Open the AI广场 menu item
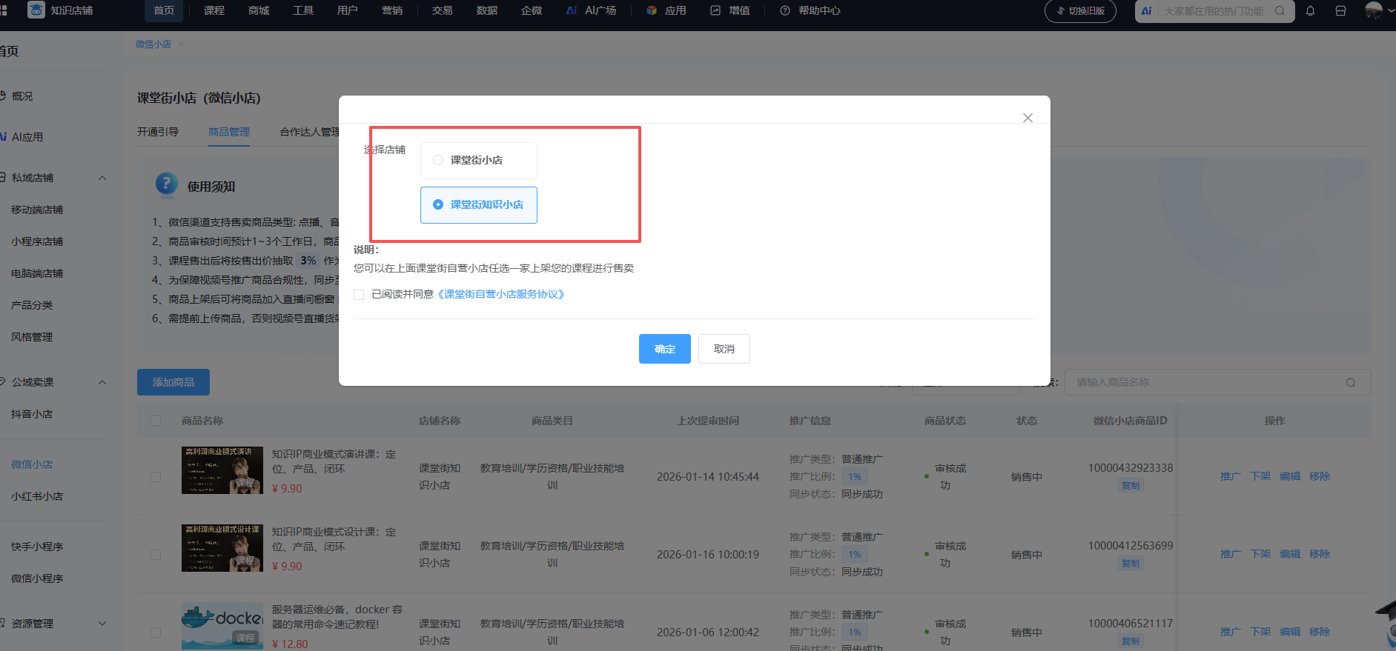Screen dimensions: 1396x651 coord(591,10)
